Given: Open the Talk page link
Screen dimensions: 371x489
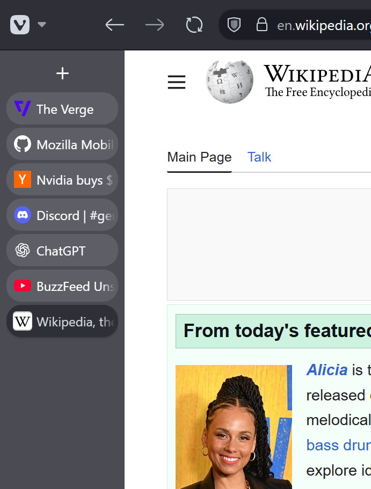Looking at the screenshot, I should coord(259,157).
